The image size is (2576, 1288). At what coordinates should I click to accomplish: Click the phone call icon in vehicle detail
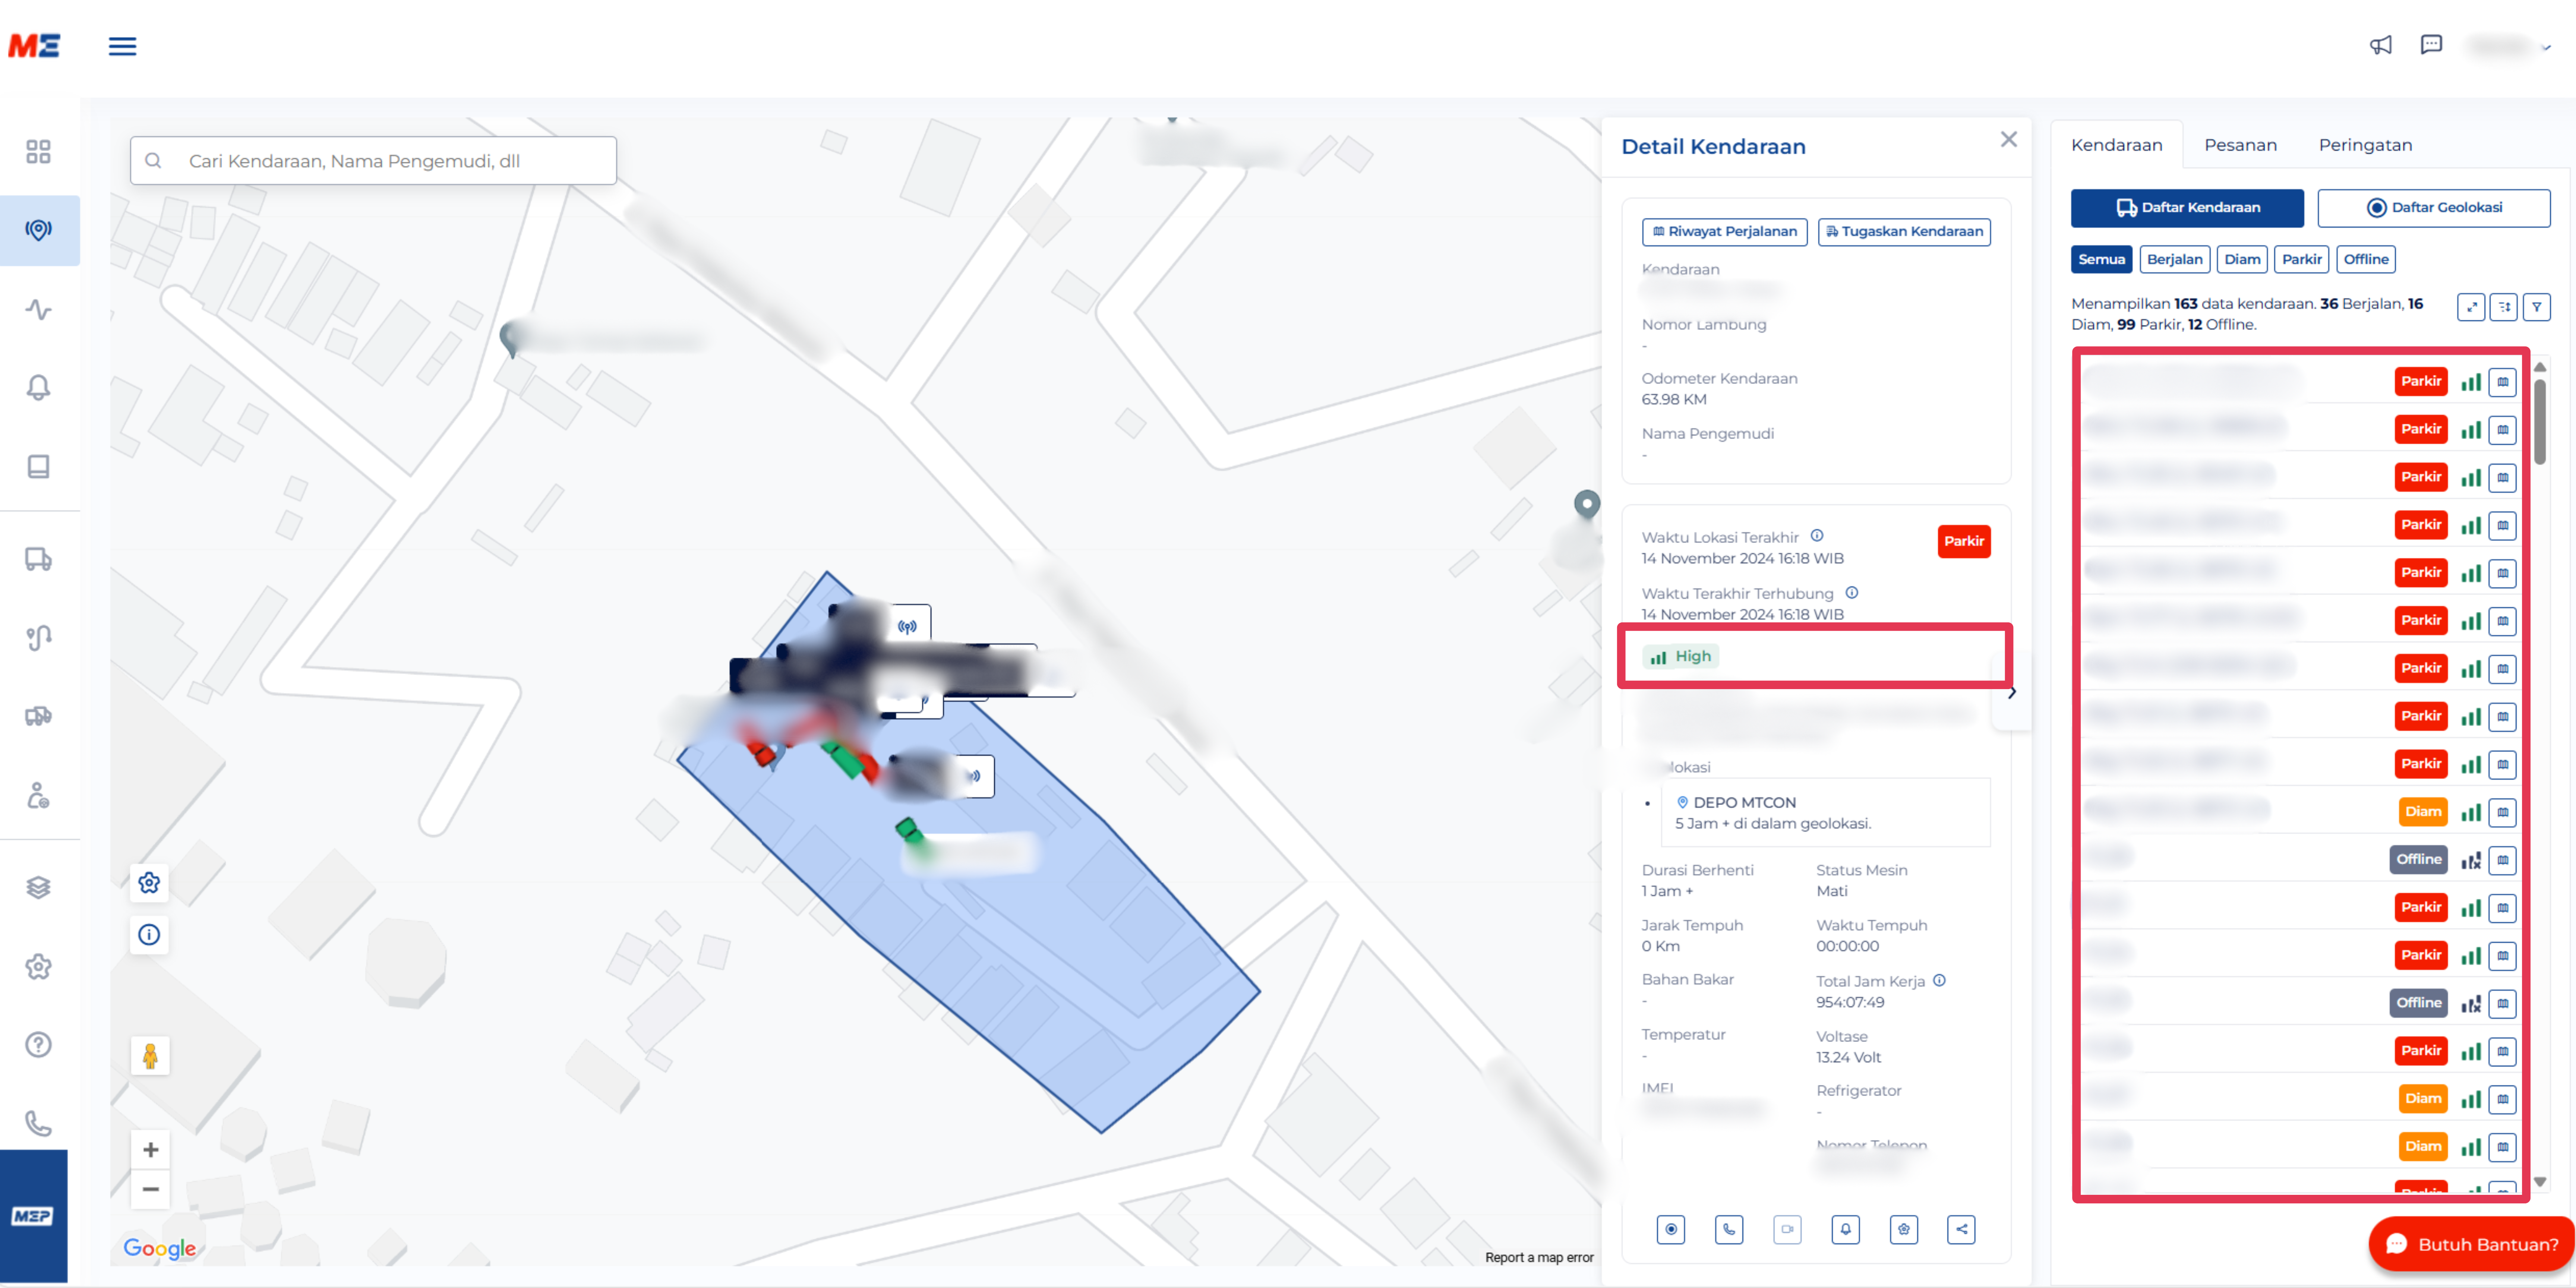click(1729, 1229)
